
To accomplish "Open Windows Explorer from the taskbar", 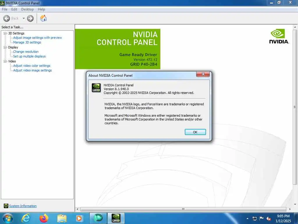I will pyautogui.click(x=62, y=218).
